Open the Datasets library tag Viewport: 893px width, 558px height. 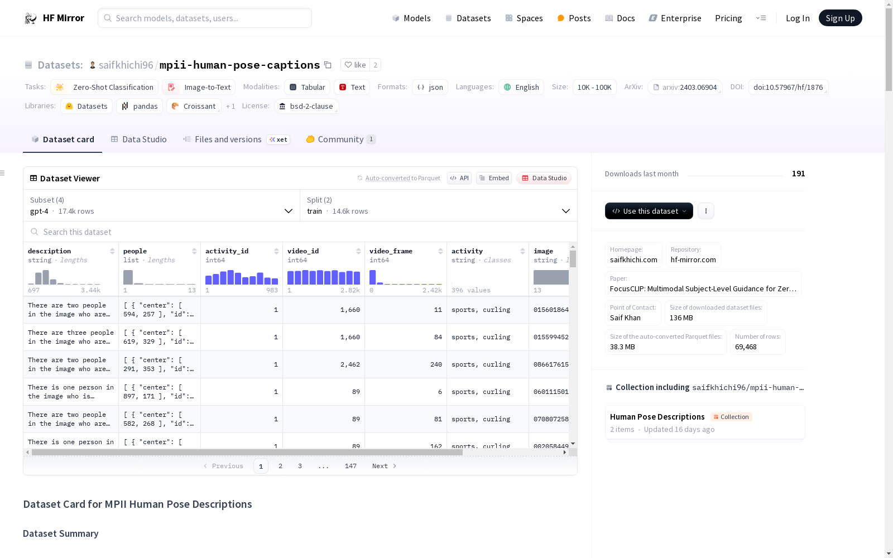click(87, 106)
